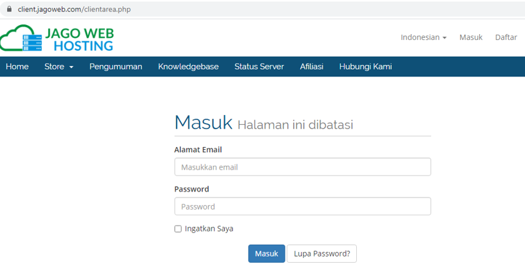The height and width of the screenshot is (277, 525).
Task: Expand the Store menu dropdown
Action: tap(59, 66)
